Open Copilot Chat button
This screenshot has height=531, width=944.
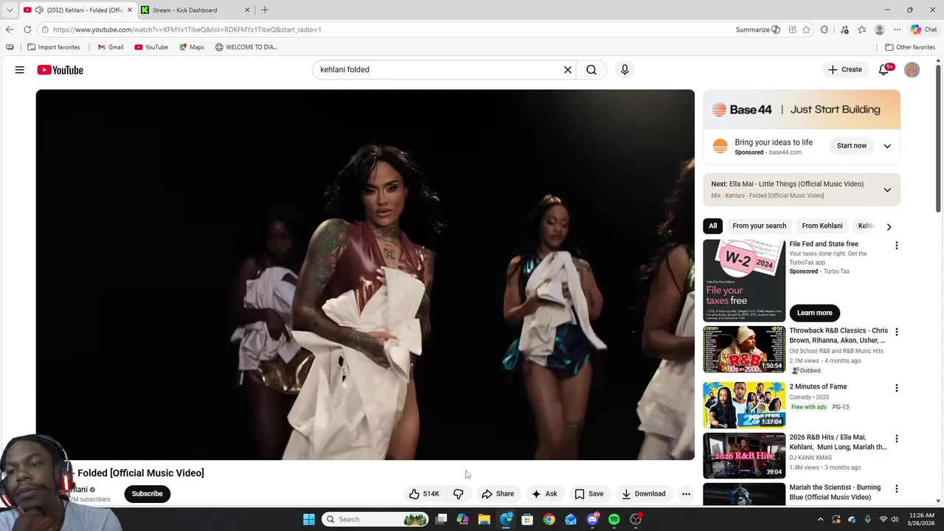923,29
